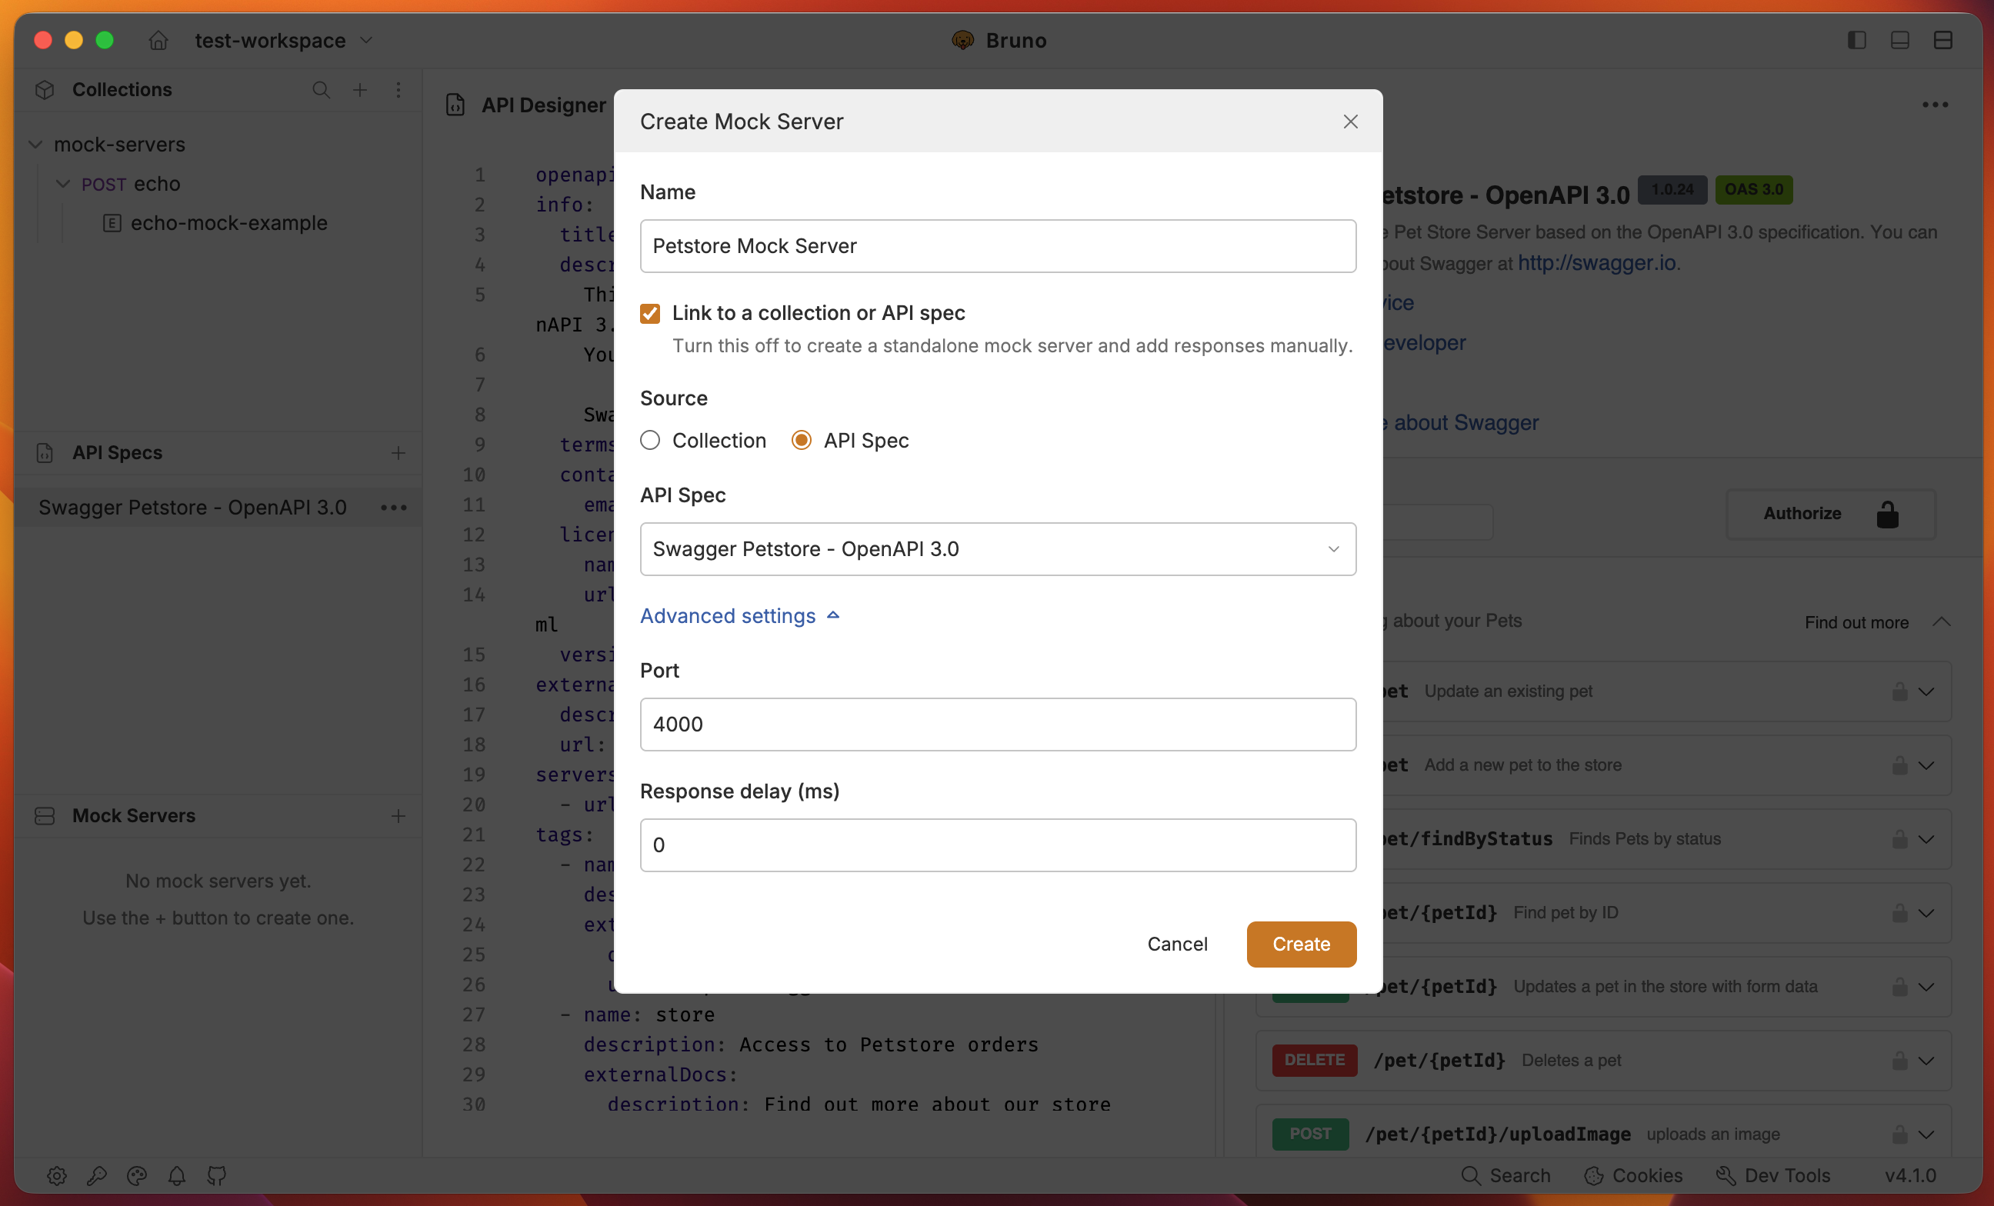Screen dimensions: 1994x1206
Task: Click the Collections cube icon
Action: [x=45, y=90]
